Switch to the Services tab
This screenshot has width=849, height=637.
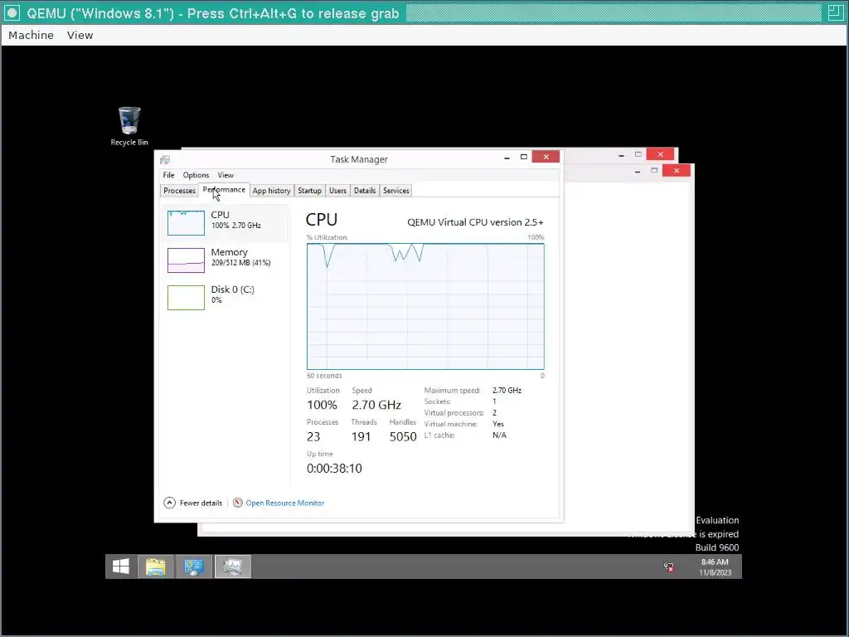tap(396, 191)
